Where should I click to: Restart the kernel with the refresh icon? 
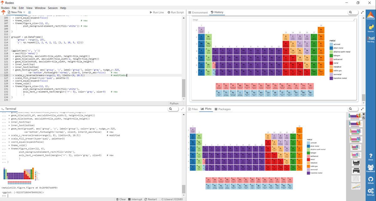click(145, 199)
